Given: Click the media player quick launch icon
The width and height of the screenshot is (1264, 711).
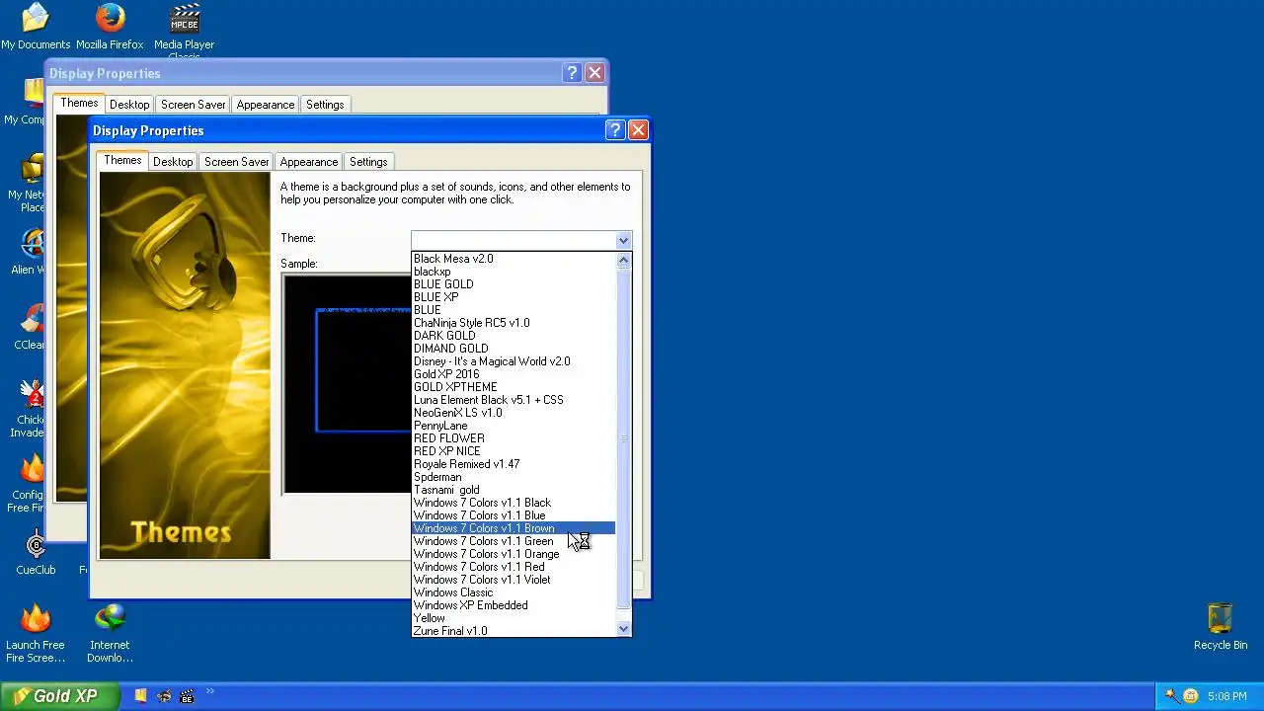Looking at the screenshot, I should pos(187,696).
